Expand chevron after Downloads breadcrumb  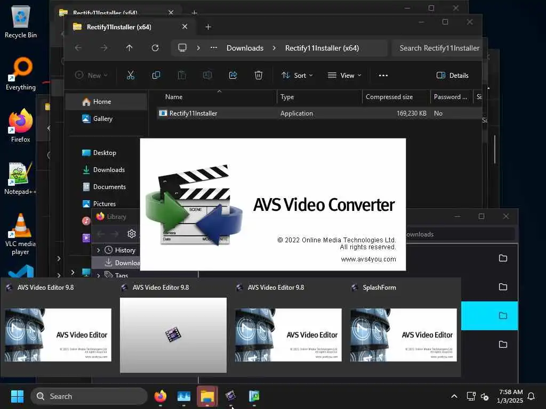point(274,48)
